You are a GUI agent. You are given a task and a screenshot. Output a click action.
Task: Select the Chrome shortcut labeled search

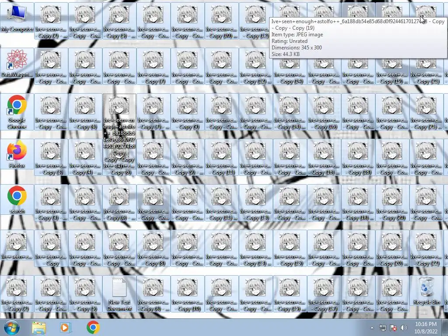[17, 199]
